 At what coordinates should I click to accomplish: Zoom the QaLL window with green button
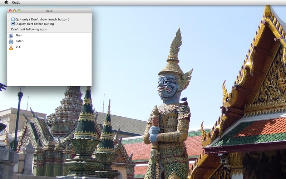click(19, 11)
